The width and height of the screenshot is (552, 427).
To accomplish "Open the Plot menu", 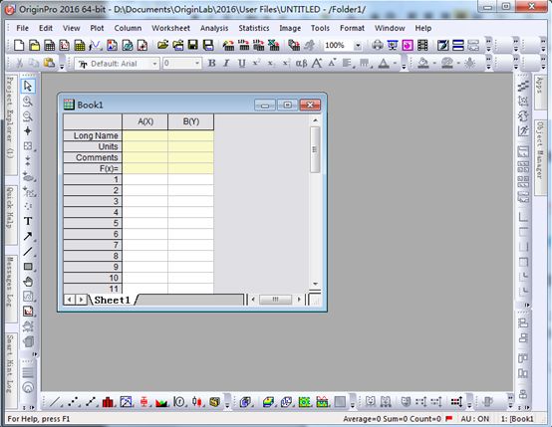I will coord(97,28).
